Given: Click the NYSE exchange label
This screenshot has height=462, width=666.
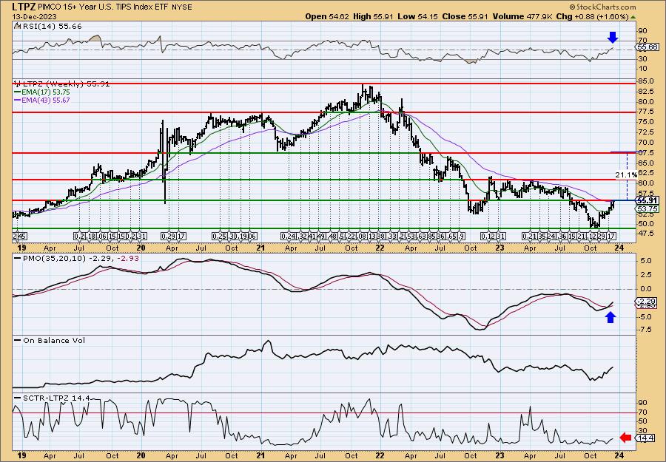Looking at the screenshot, I should pos(182,7).
